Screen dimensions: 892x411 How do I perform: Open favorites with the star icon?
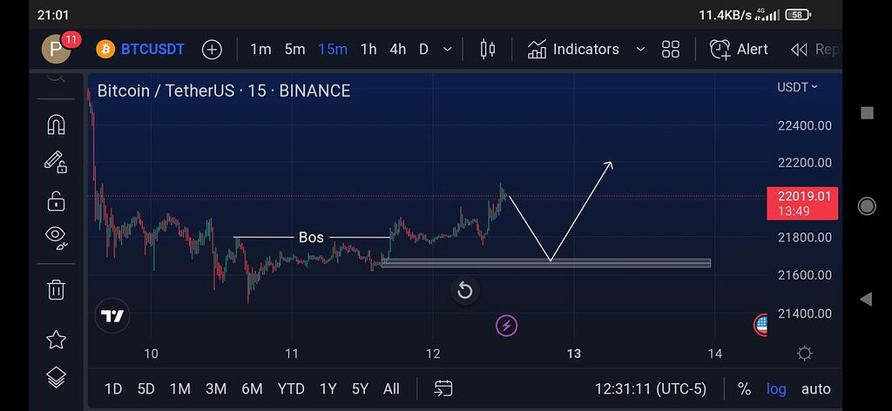click(56, 339)
